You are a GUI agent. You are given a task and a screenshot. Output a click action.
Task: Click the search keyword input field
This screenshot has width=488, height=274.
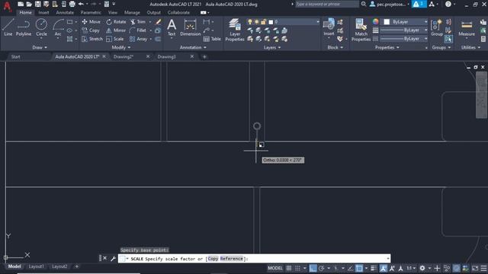click(326, 4)
